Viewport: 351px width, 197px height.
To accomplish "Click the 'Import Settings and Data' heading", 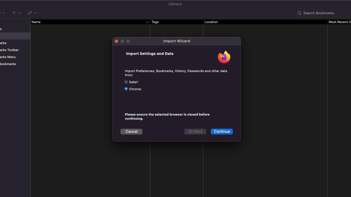I will pos(150,54).
